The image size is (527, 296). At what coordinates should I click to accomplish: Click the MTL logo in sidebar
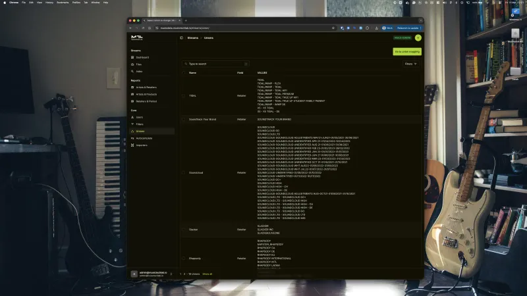tap(137, 37)
